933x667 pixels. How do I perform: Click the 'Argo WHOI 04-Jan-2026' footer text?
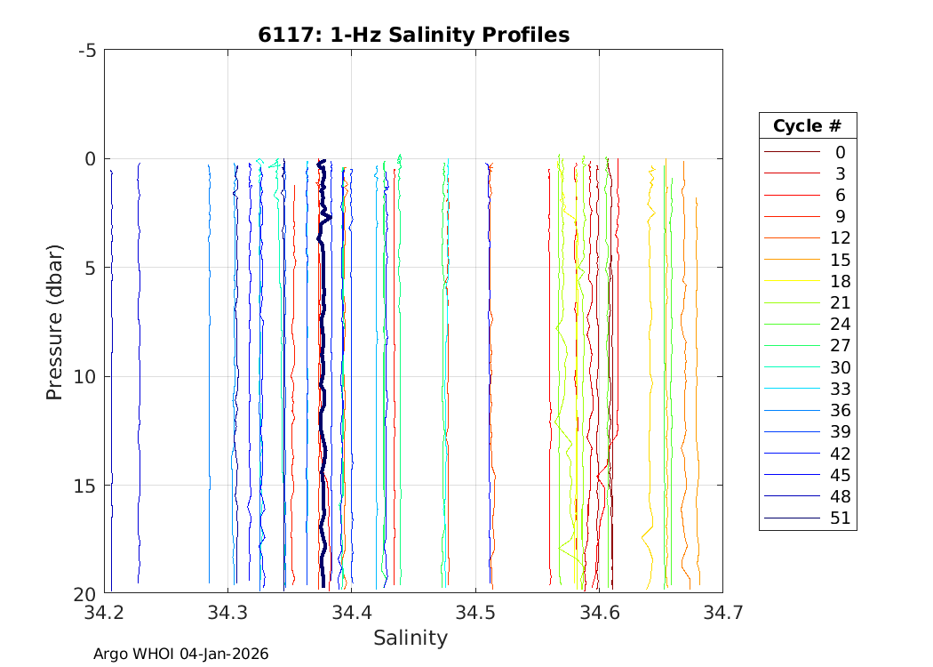[180, 654]
